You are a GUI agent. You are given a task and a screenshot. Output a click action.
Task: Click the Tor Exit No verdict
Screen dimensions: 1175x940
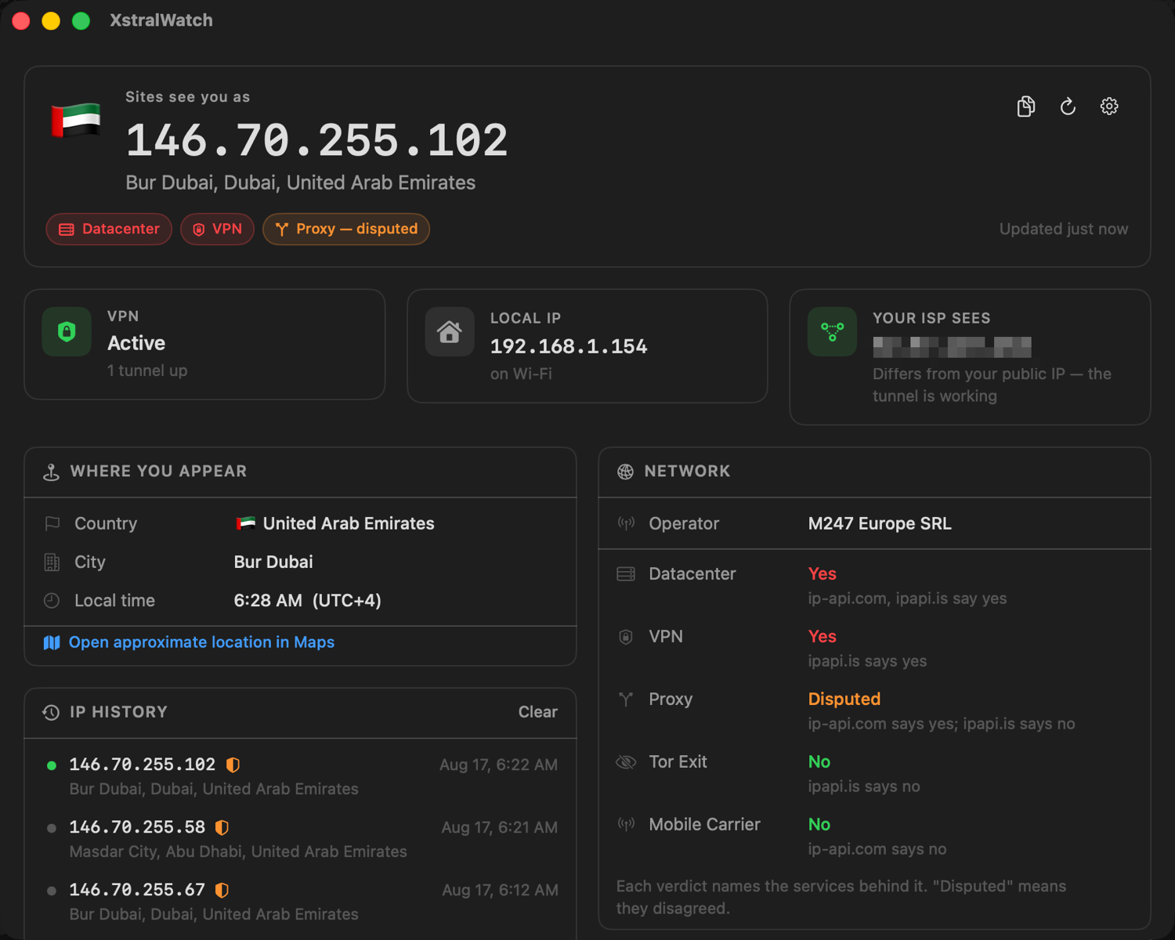[819, 761]
